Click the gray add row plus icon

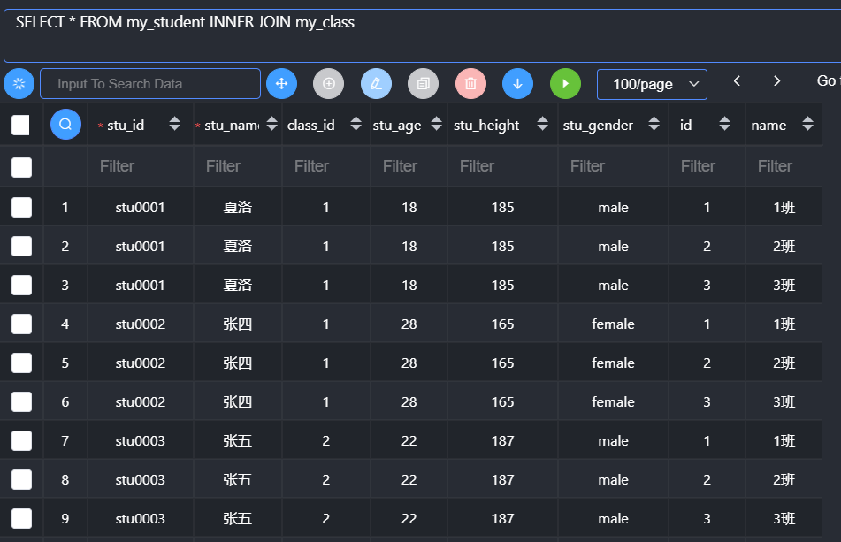(329, 84)
